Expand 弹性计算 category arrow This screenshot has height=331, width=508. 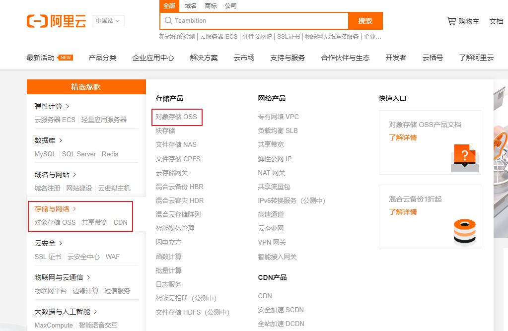click(68, 106)
